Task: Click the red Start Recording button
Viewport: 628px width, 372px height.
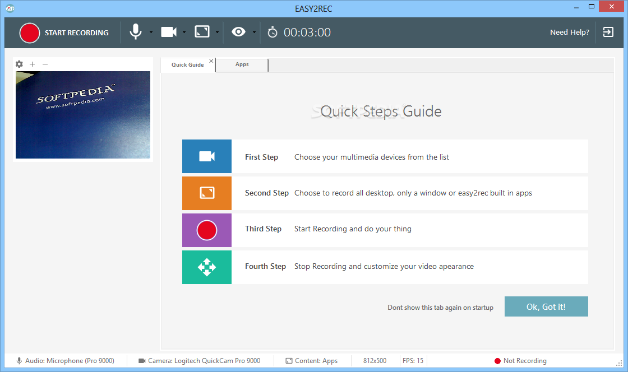Action: pos(30,33)
